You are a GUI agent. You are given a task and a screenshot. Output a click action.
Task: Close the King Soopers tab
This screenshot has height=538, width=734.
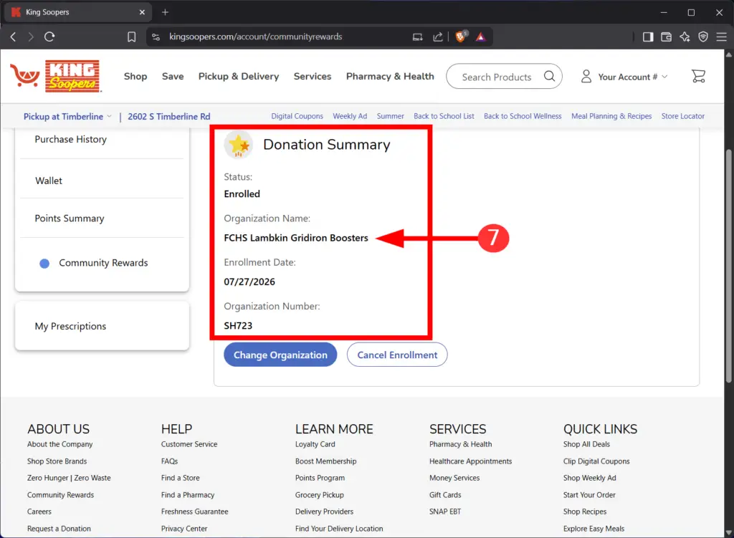pos(143,12)
